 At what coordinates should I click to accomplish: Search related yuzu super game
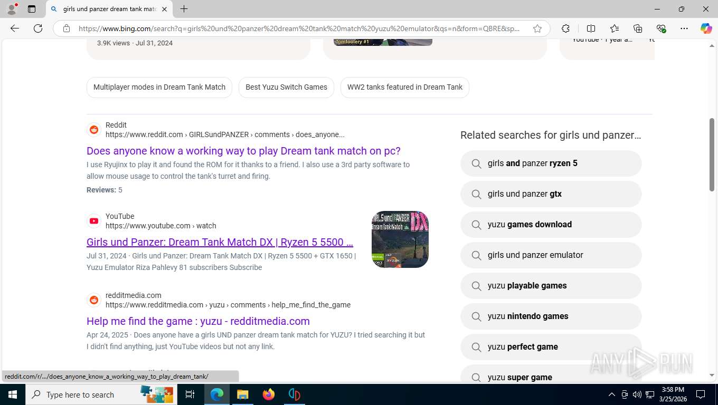pos(551,373)
